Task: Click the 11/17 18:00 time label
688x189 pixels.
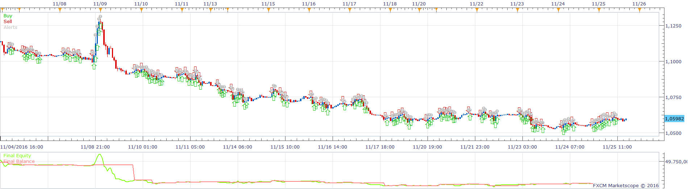Action: pyautogui.click(x=380, y=147)
